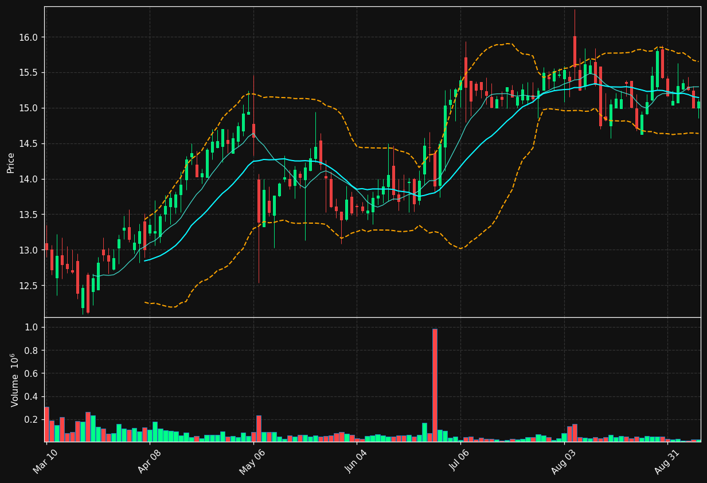Click the tallest volume bar near 1.0
This screenshot has height=483, width=707.
(435, 385)
